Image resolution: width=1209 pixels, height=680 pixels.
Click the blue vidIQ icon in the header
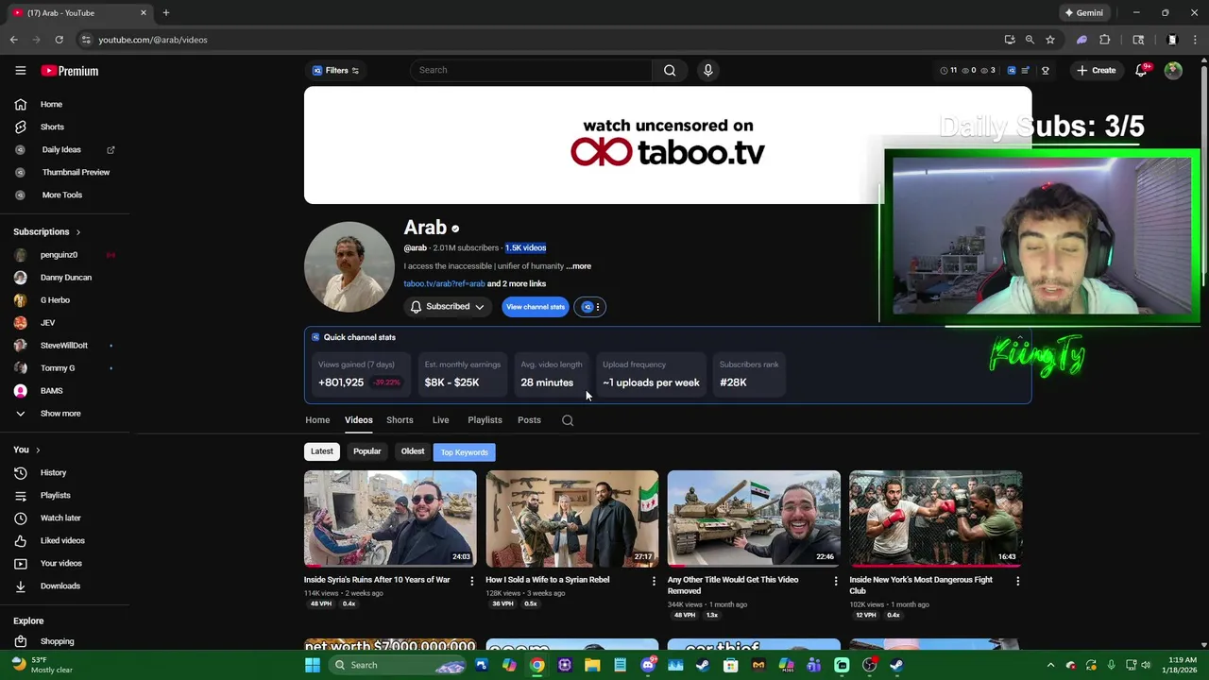coord(1012,71)
